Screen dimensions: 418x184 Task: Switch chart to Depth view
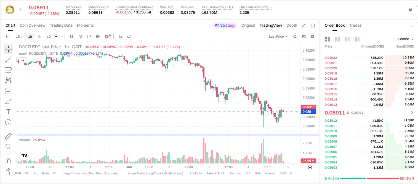(292, 25)
